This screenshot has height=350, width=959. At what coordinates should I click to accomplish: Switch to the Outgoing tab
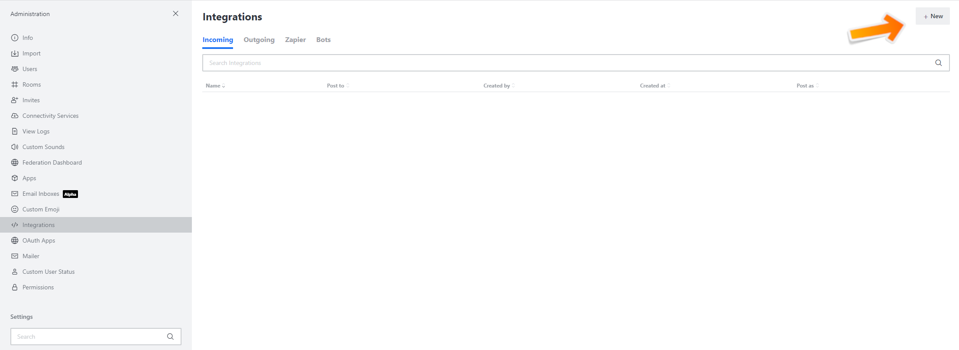(259, 40)
